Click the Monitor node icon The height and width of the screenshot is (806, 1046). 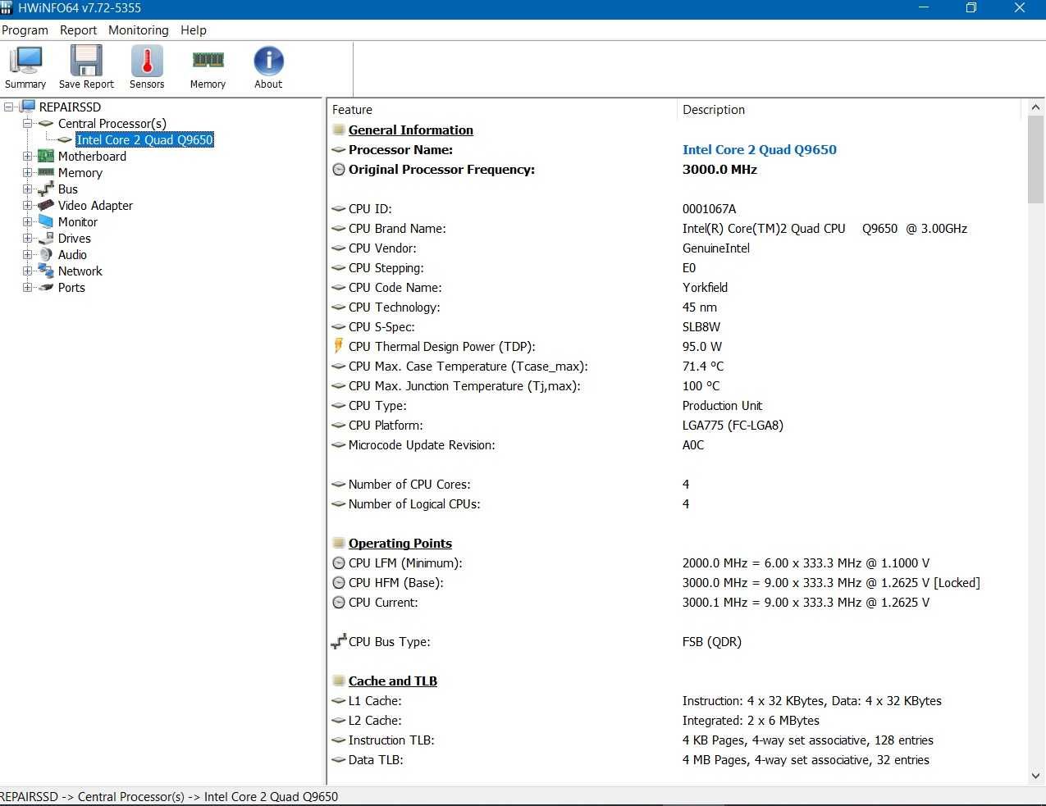[x=46, y=221]
